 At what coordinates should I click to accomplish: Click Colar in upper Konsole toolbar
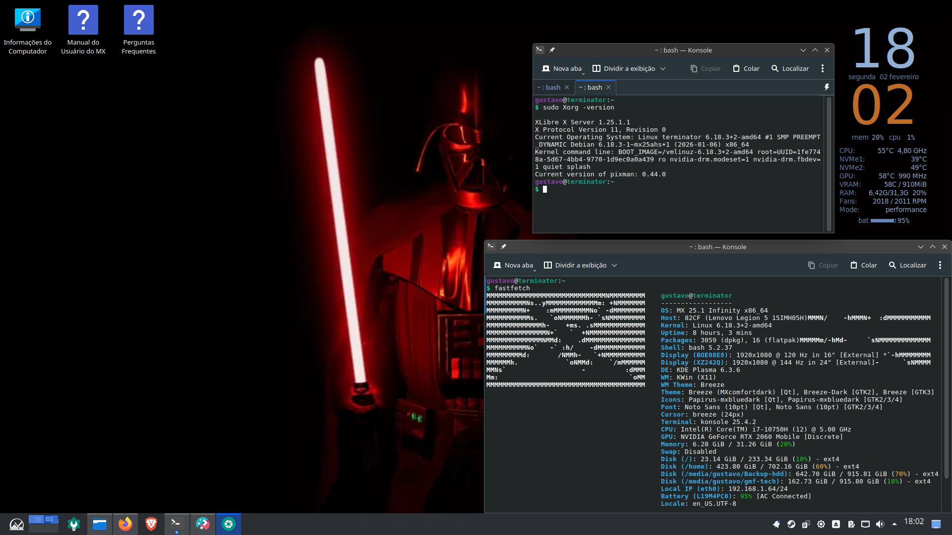pos(746,68)
